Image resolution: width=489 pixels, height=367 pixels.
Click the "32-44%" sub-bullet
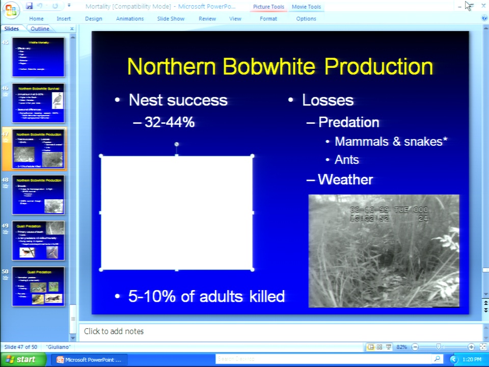170,122
